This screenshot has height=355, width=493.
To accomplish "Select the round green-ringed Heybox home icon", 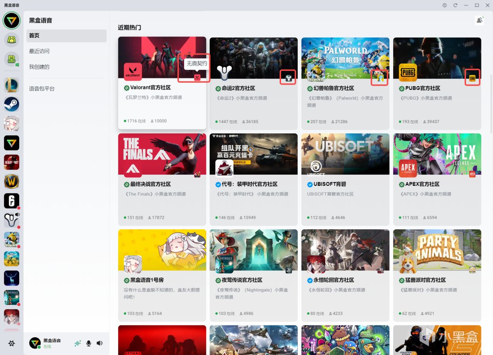I will [12, 20].
